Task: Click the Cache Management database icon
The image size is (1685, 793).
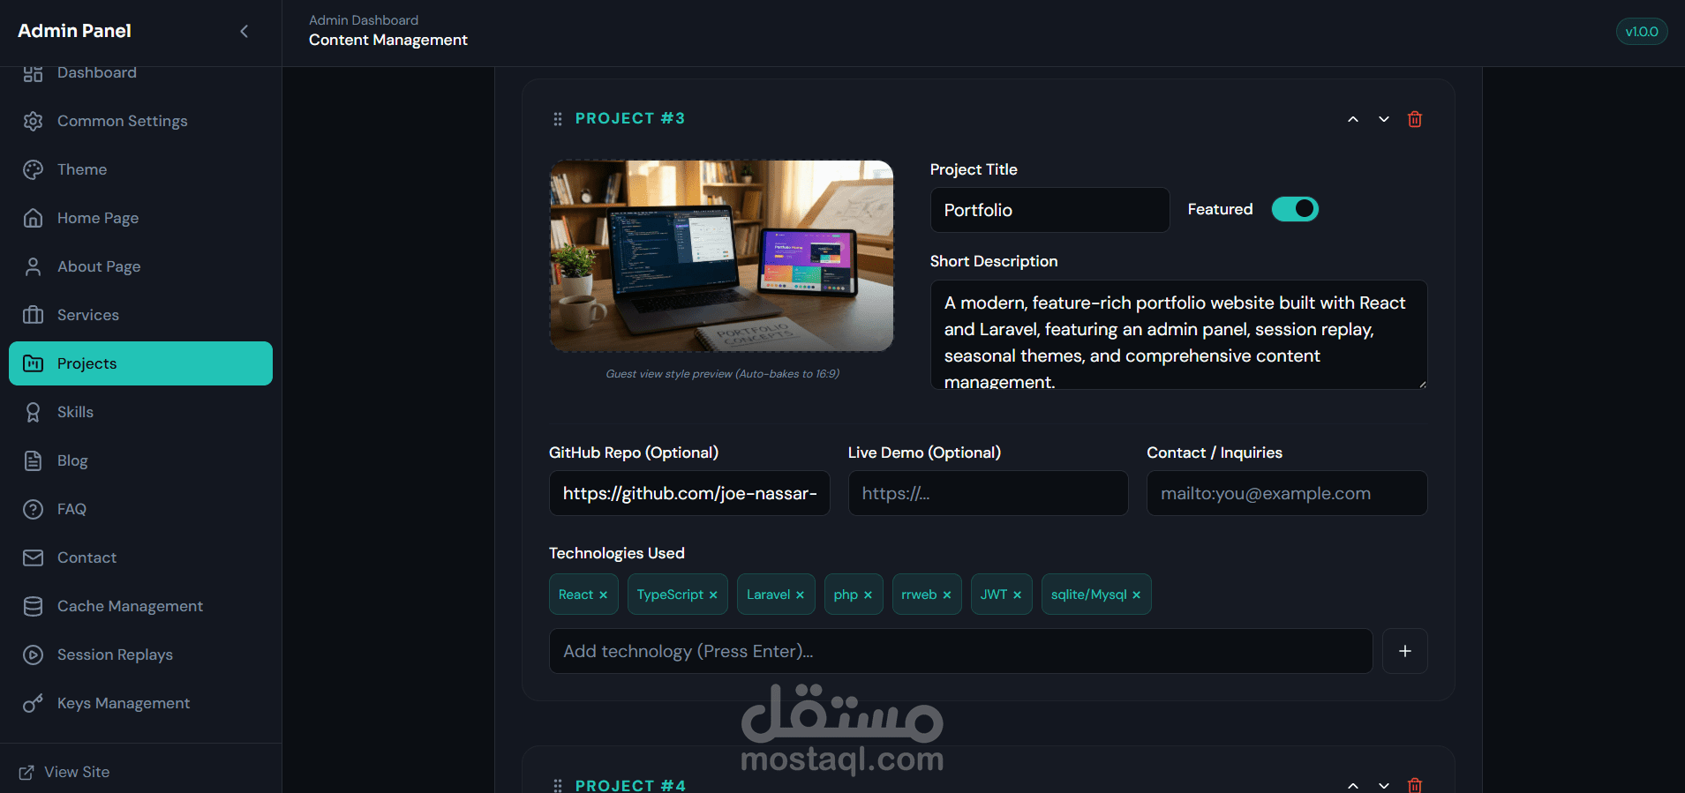Action: point(33,606)
